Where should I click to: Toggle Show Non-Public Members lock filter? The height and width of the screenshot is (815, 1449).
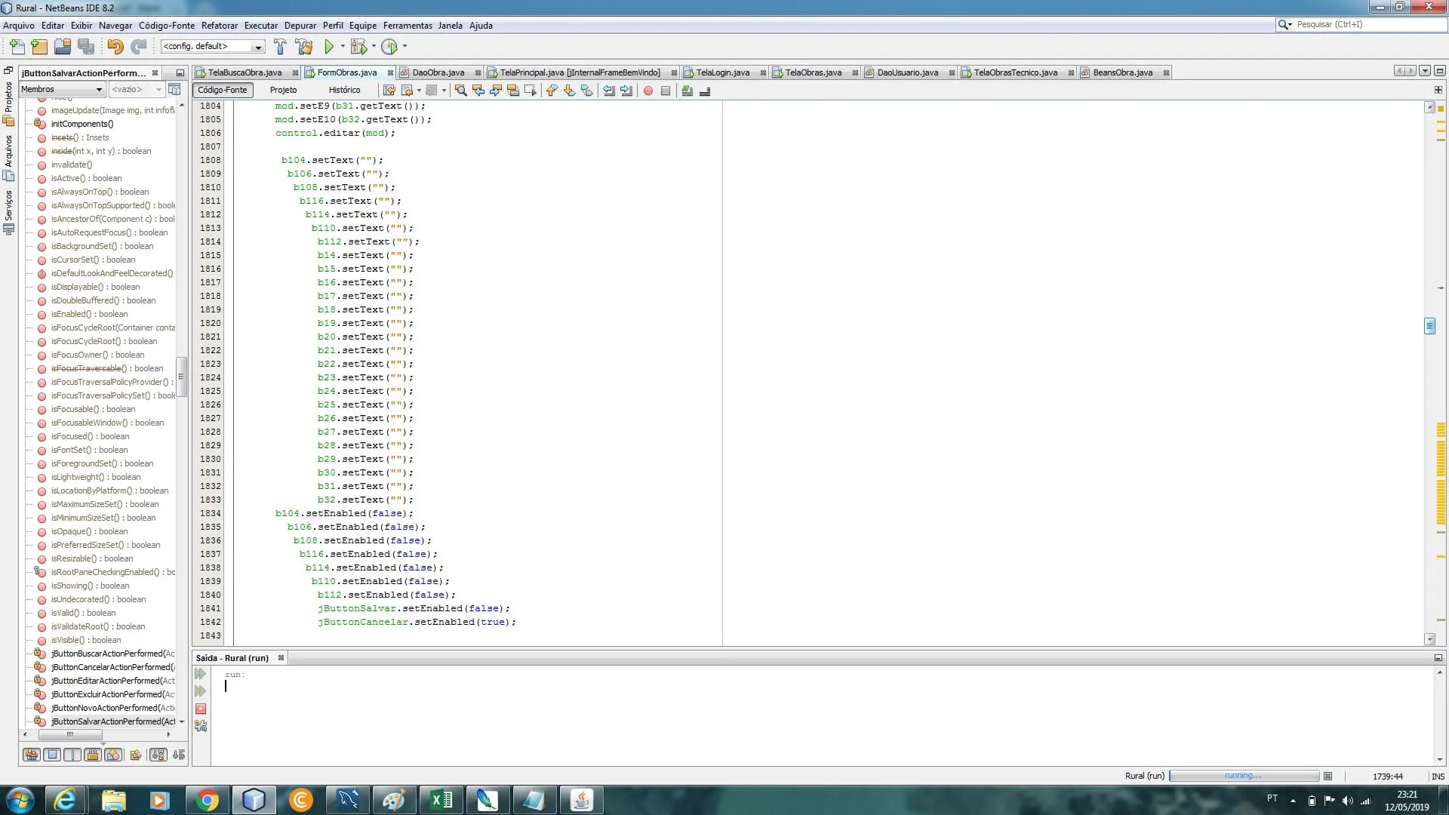pyautogui.click(x=93, y=755)
